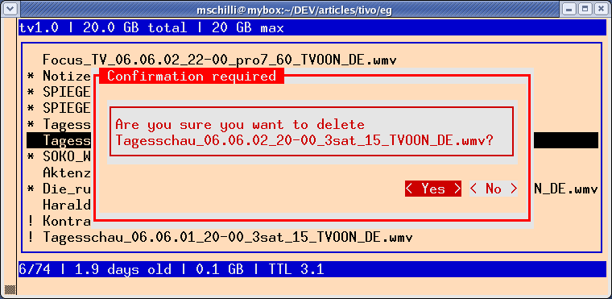Screen dimensions: 612x299
Task: Select the Kontra list row
Action: [x=59, y=221]
